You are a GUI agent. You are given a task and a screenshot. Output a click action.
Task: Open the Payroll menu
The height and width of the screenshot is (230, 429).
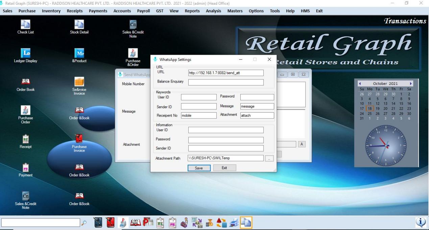click(x=143, y=11)
